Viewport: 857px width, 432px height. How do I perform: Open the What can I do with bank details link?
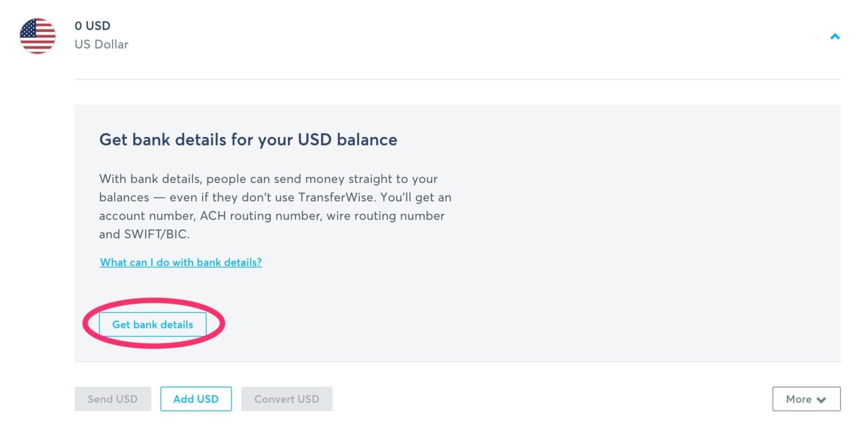click(180, 262)
